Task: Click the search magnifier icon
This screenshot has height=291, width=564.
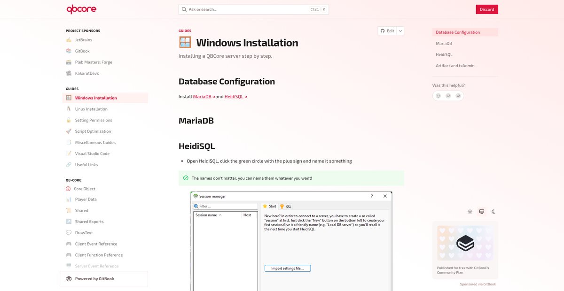Action: [x=183, y=9]
